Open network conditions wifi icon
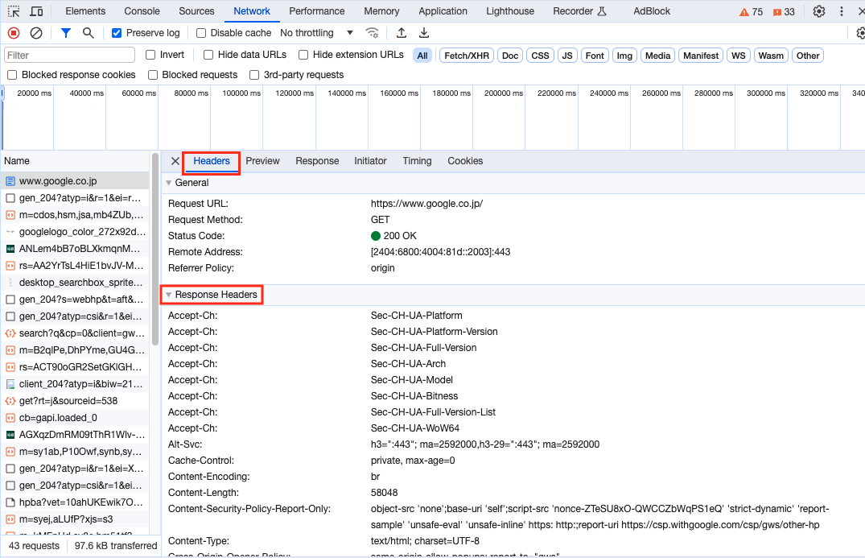This screenshot has height=558, width=865. click(x=372, y=33)
